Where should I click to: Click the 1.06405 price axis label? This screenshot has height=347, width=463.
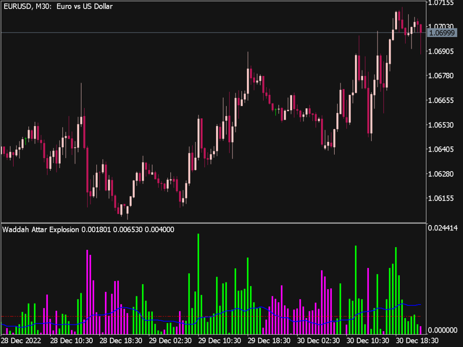click(441, 149)
